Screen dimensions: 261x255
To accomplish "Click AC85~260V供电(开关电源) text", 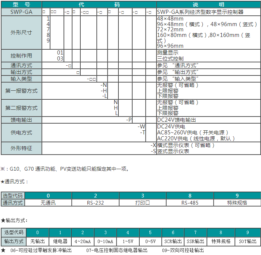I will 193,133.
